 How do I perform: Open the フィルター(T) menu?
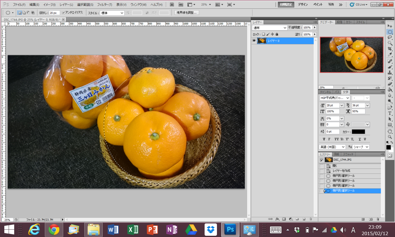pos(105,5)
